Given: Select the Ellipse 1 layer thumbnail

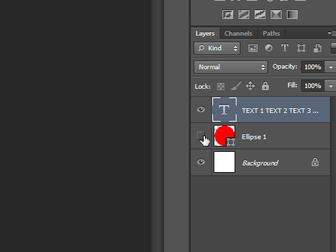Looking at the screenshot, I should (224, 136).
